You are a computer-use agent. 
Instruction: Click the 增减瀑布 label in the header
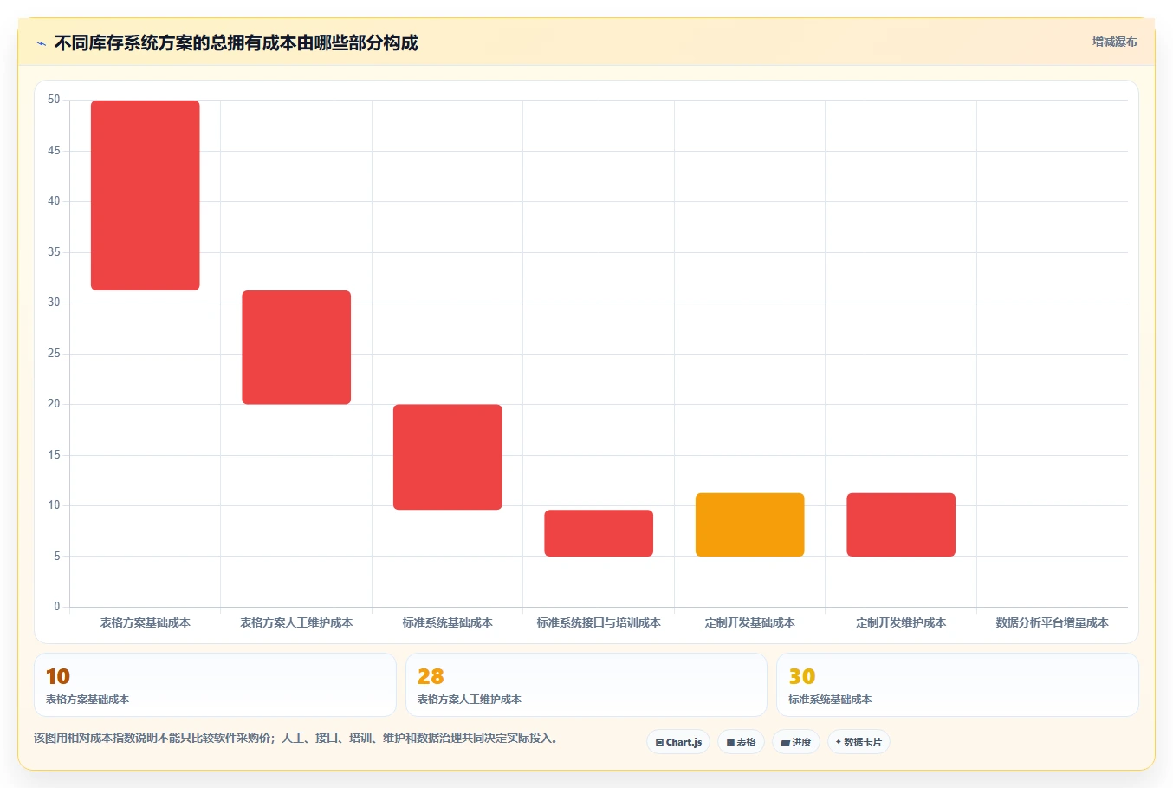click(x=1114, y=42)
